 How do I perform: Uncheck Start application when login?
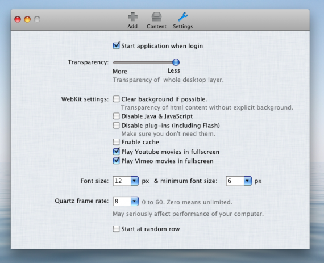(117, 45)
